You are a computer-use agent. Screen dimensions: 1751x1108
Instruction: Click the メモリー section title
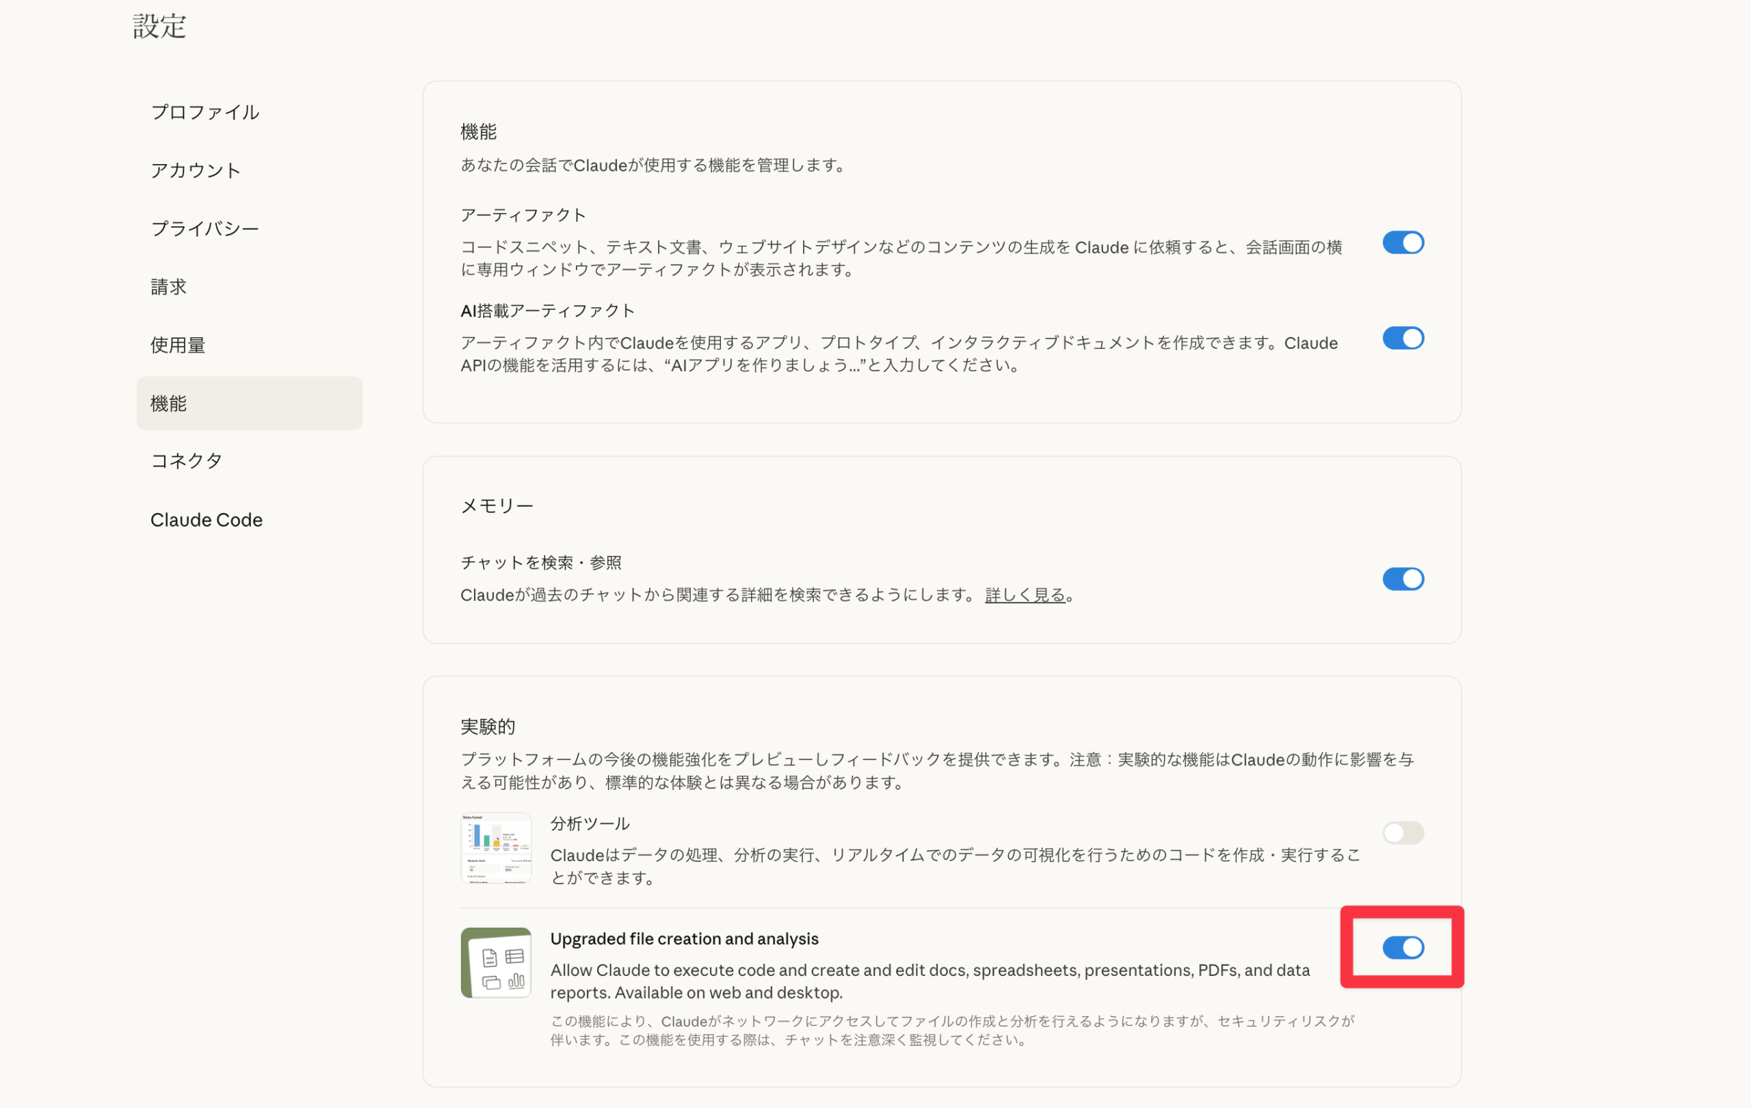(497, 505)
